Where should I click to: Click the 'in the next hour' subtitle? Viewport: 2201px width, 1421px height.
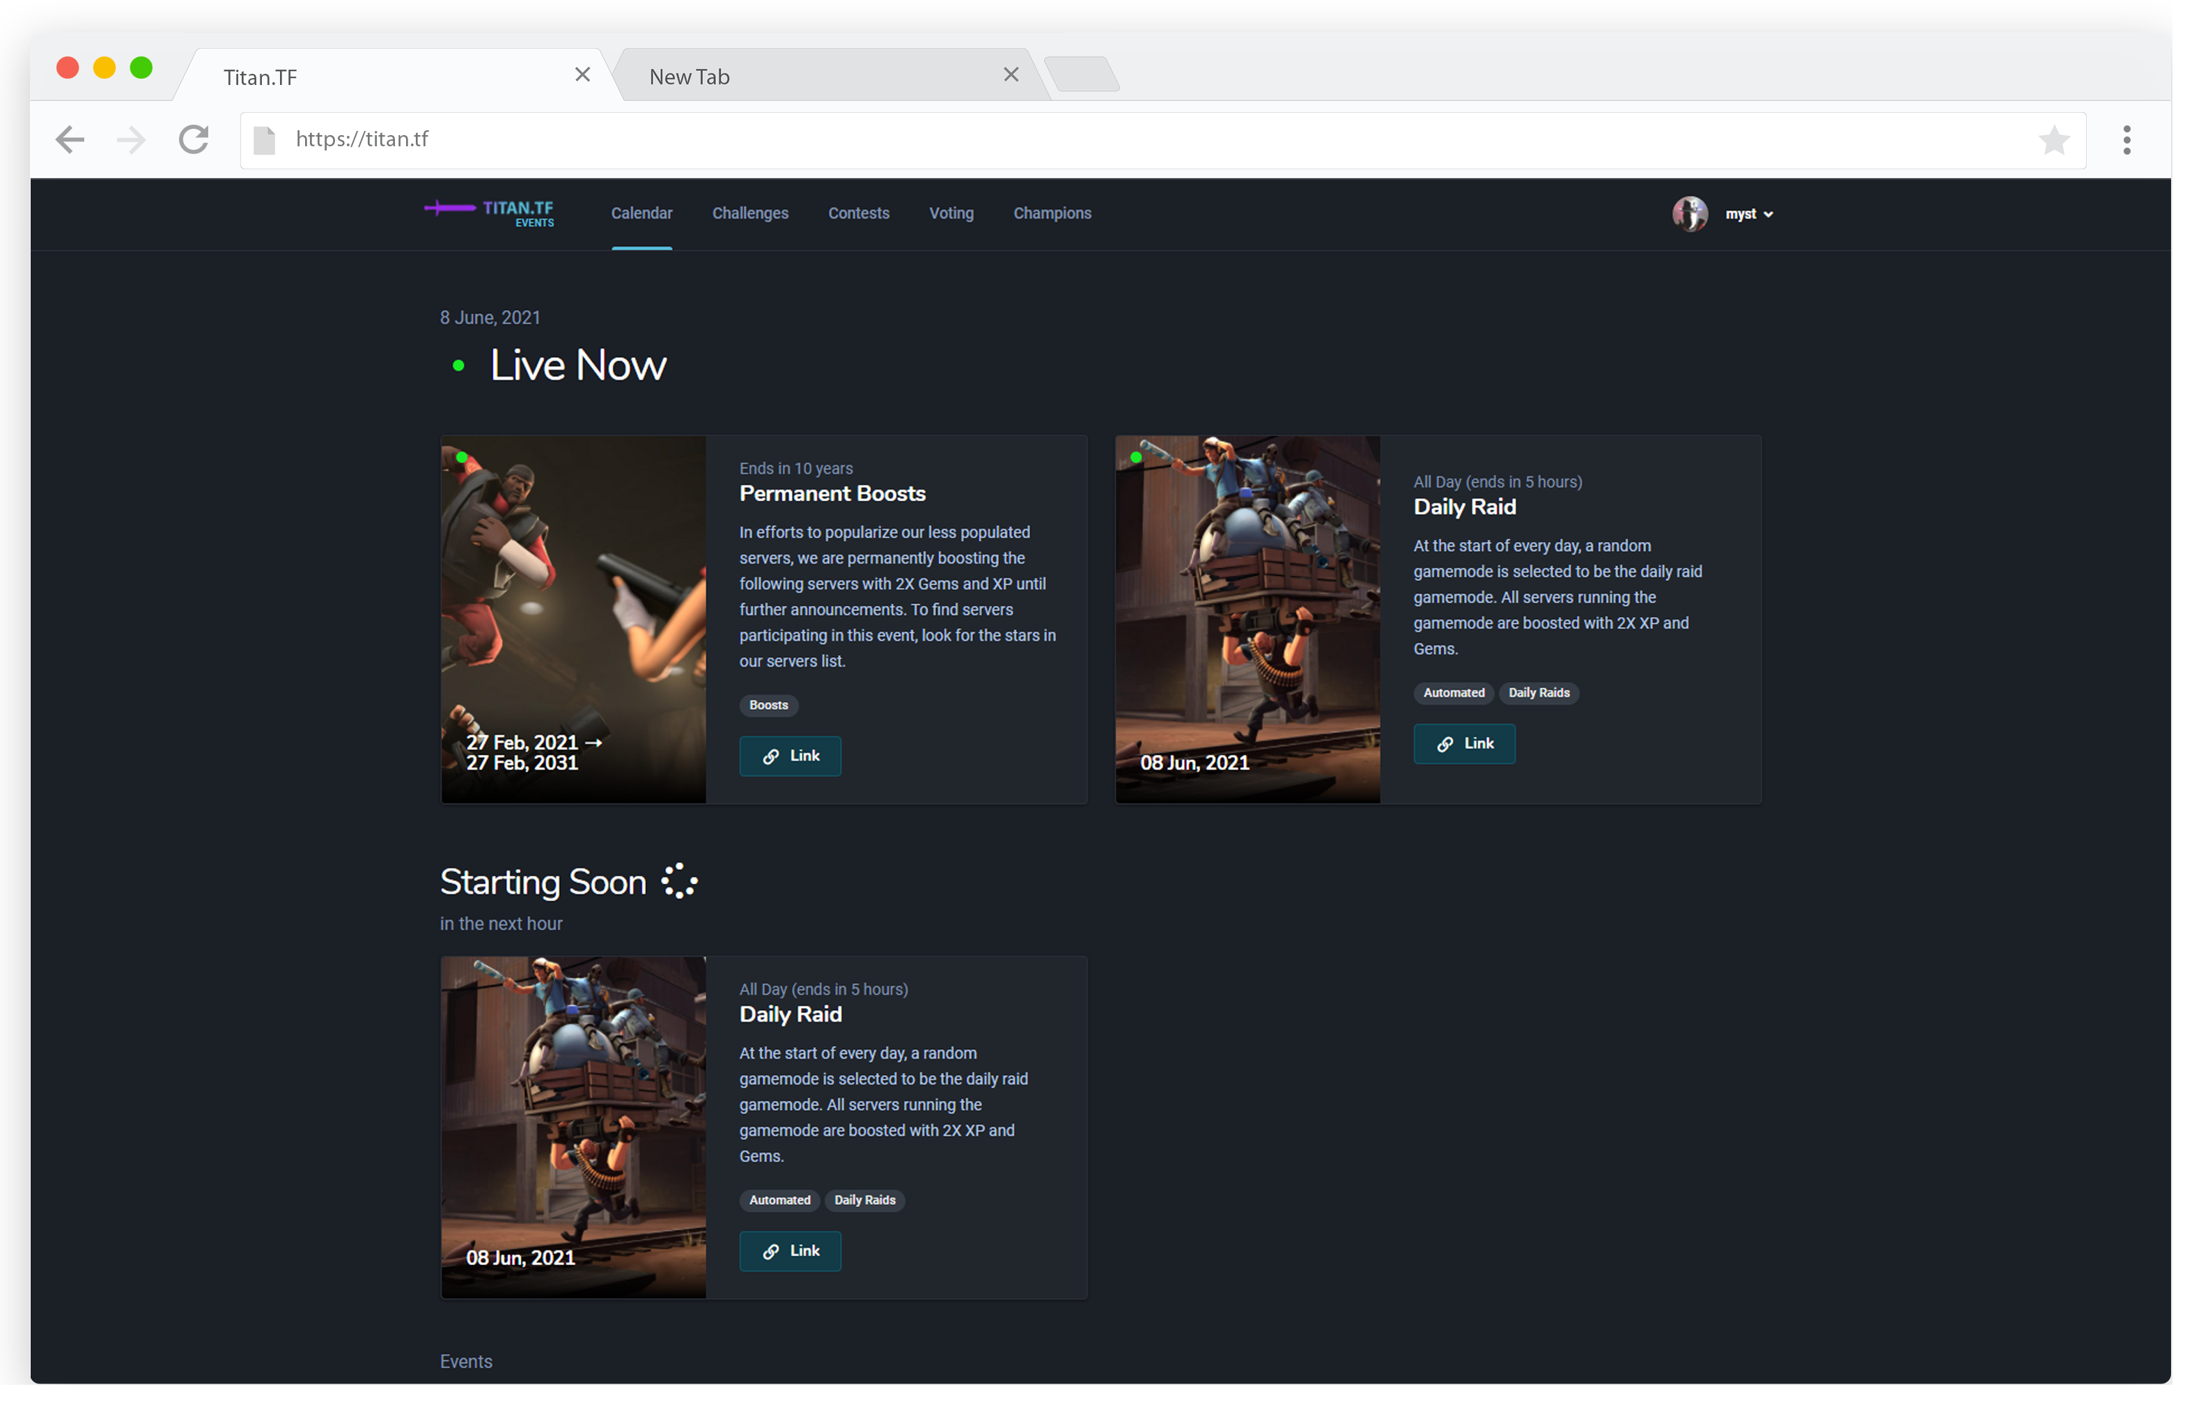pos(501,924)
